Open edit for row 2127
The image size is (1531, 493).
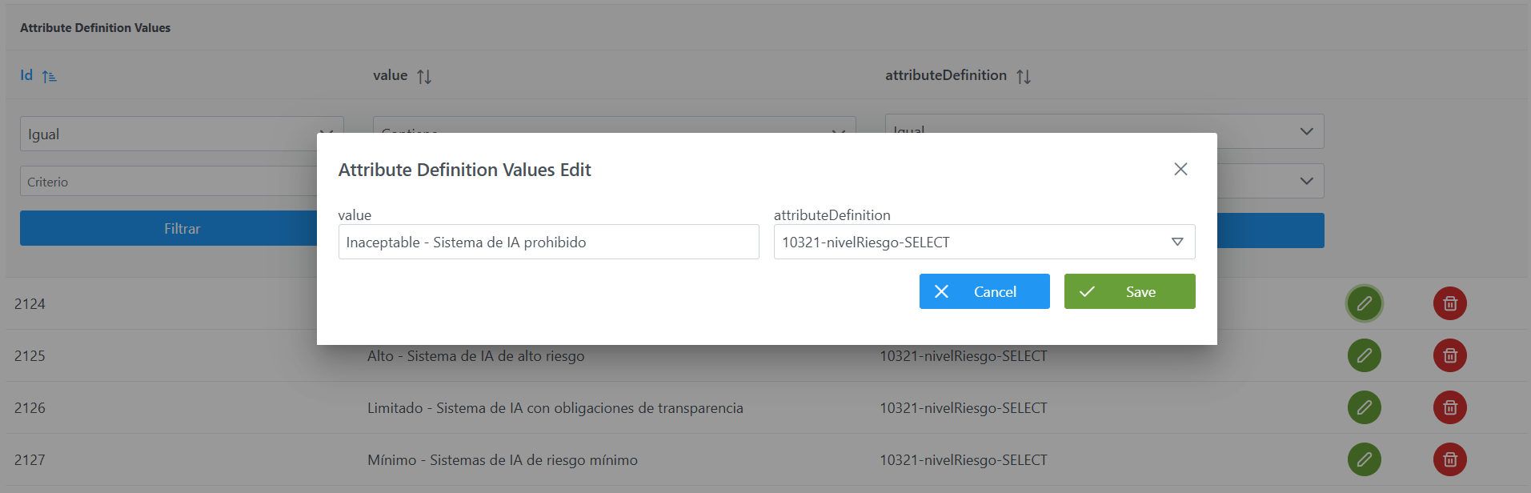[x=1365, y=459]
